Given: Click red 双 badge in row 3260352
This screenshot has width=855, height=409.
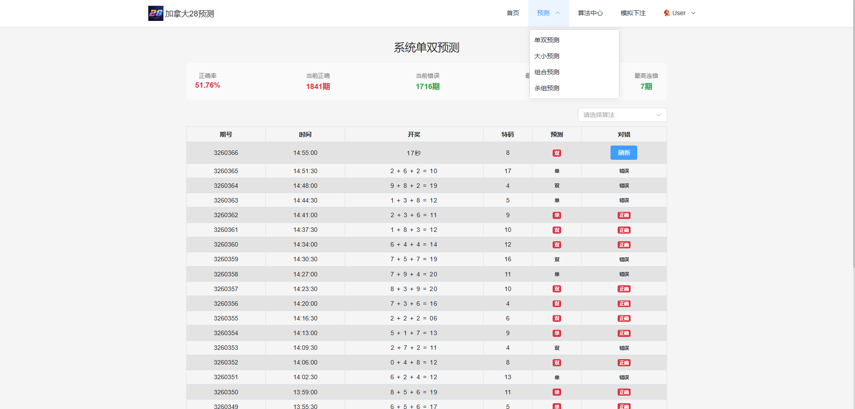Looking at the screenshot, I should 557,363.
